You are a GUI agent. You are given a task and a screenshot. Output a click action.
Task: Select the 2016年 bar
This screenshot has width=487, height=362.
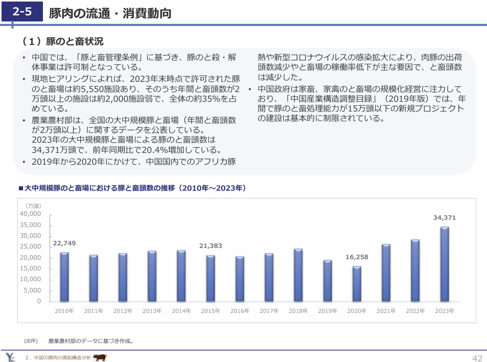240,279
